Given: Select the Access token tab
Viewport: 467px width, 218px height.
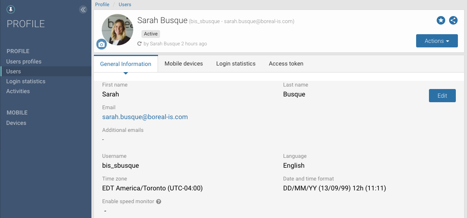Looking at the screenshot, I should pos(286,63).
